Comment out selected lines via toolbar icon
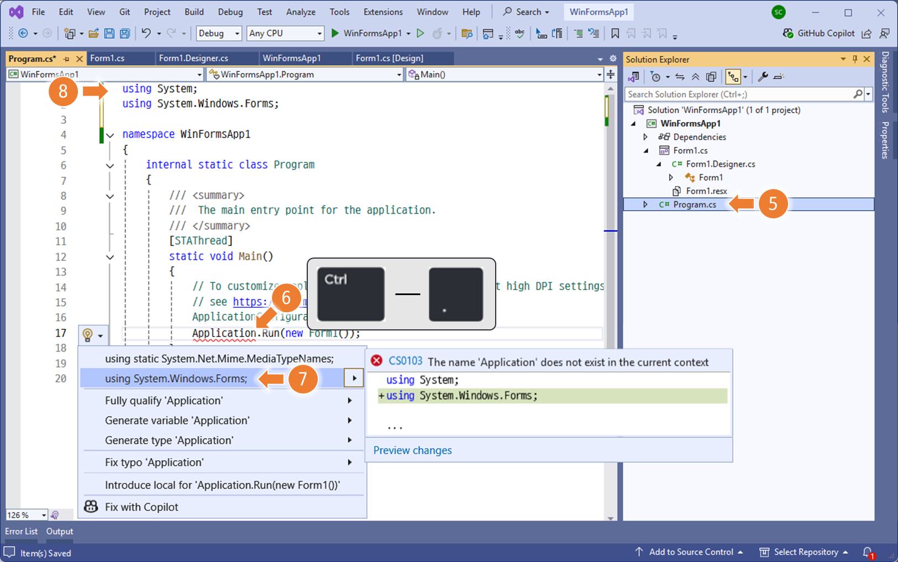 [x=578, y=33]
